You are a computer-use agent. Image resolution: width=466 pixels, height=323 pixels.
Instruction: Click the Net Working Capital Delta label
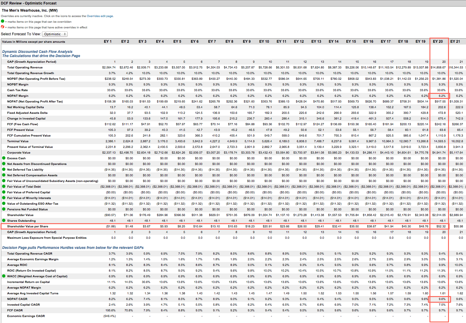25,107
